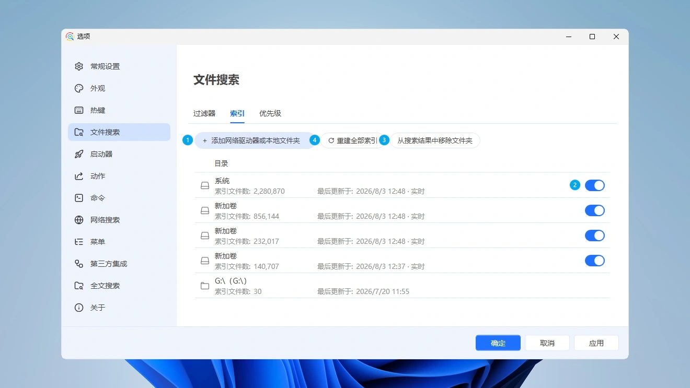Click the 动作 share-arrow icon
The height and width of the screenshot is (388, 690).
[x=79, y=176]
